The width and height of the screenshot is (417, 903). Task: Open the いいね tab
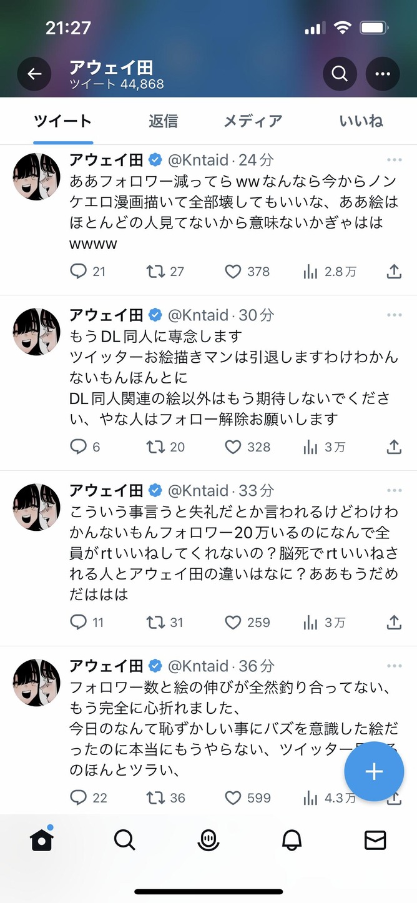pos(361,121)
